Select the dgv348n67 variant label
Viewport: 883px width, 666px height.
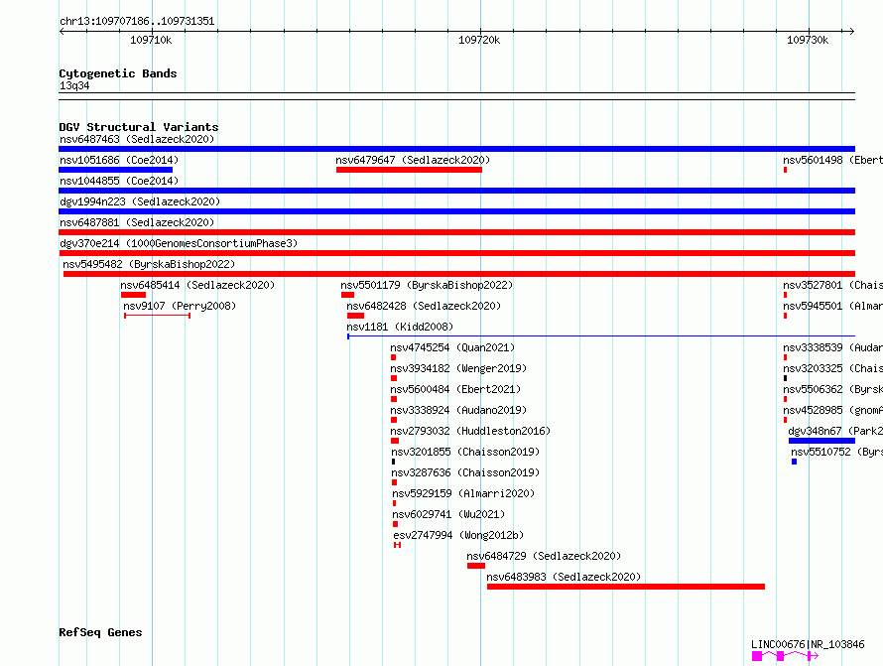pos(835,431)
